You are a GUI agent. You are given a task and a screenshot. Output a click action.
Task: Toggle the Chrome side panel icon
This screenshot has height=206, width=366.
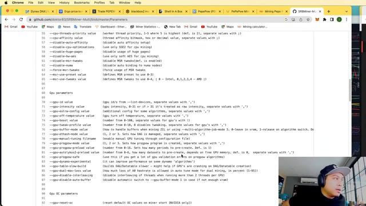point(332,19)
